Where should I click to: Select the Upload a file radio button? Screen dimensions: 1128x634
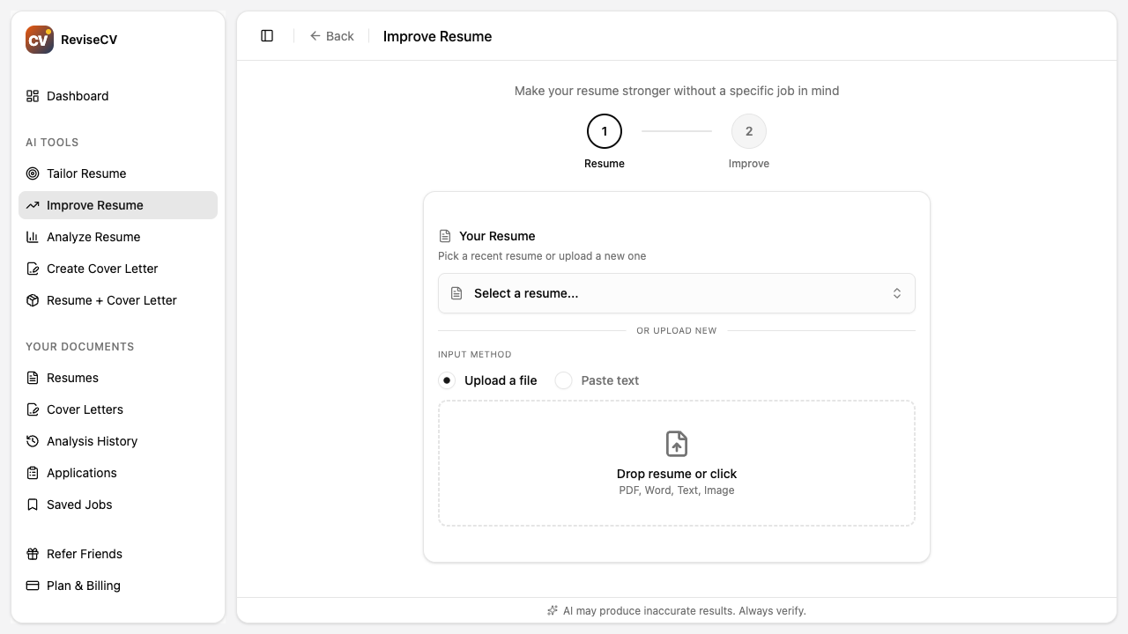point(449,380)
